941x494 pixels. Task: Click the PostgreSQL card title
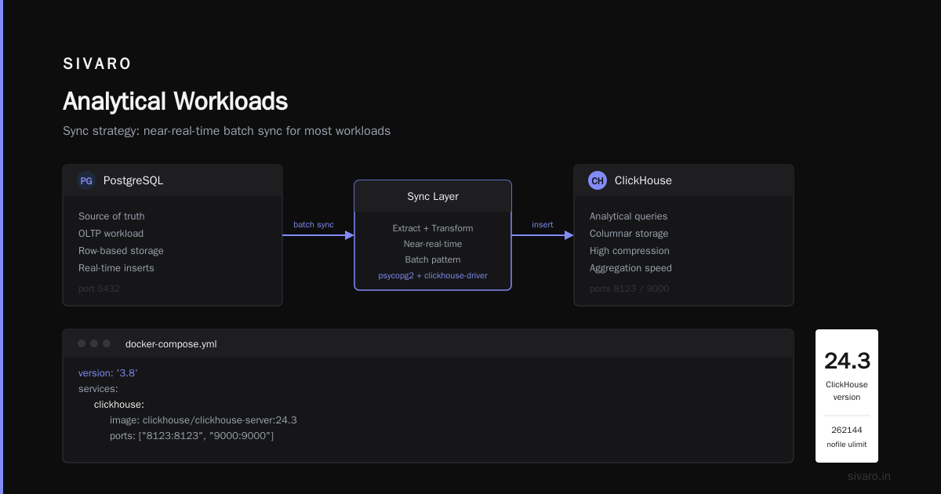coord(133,180)
